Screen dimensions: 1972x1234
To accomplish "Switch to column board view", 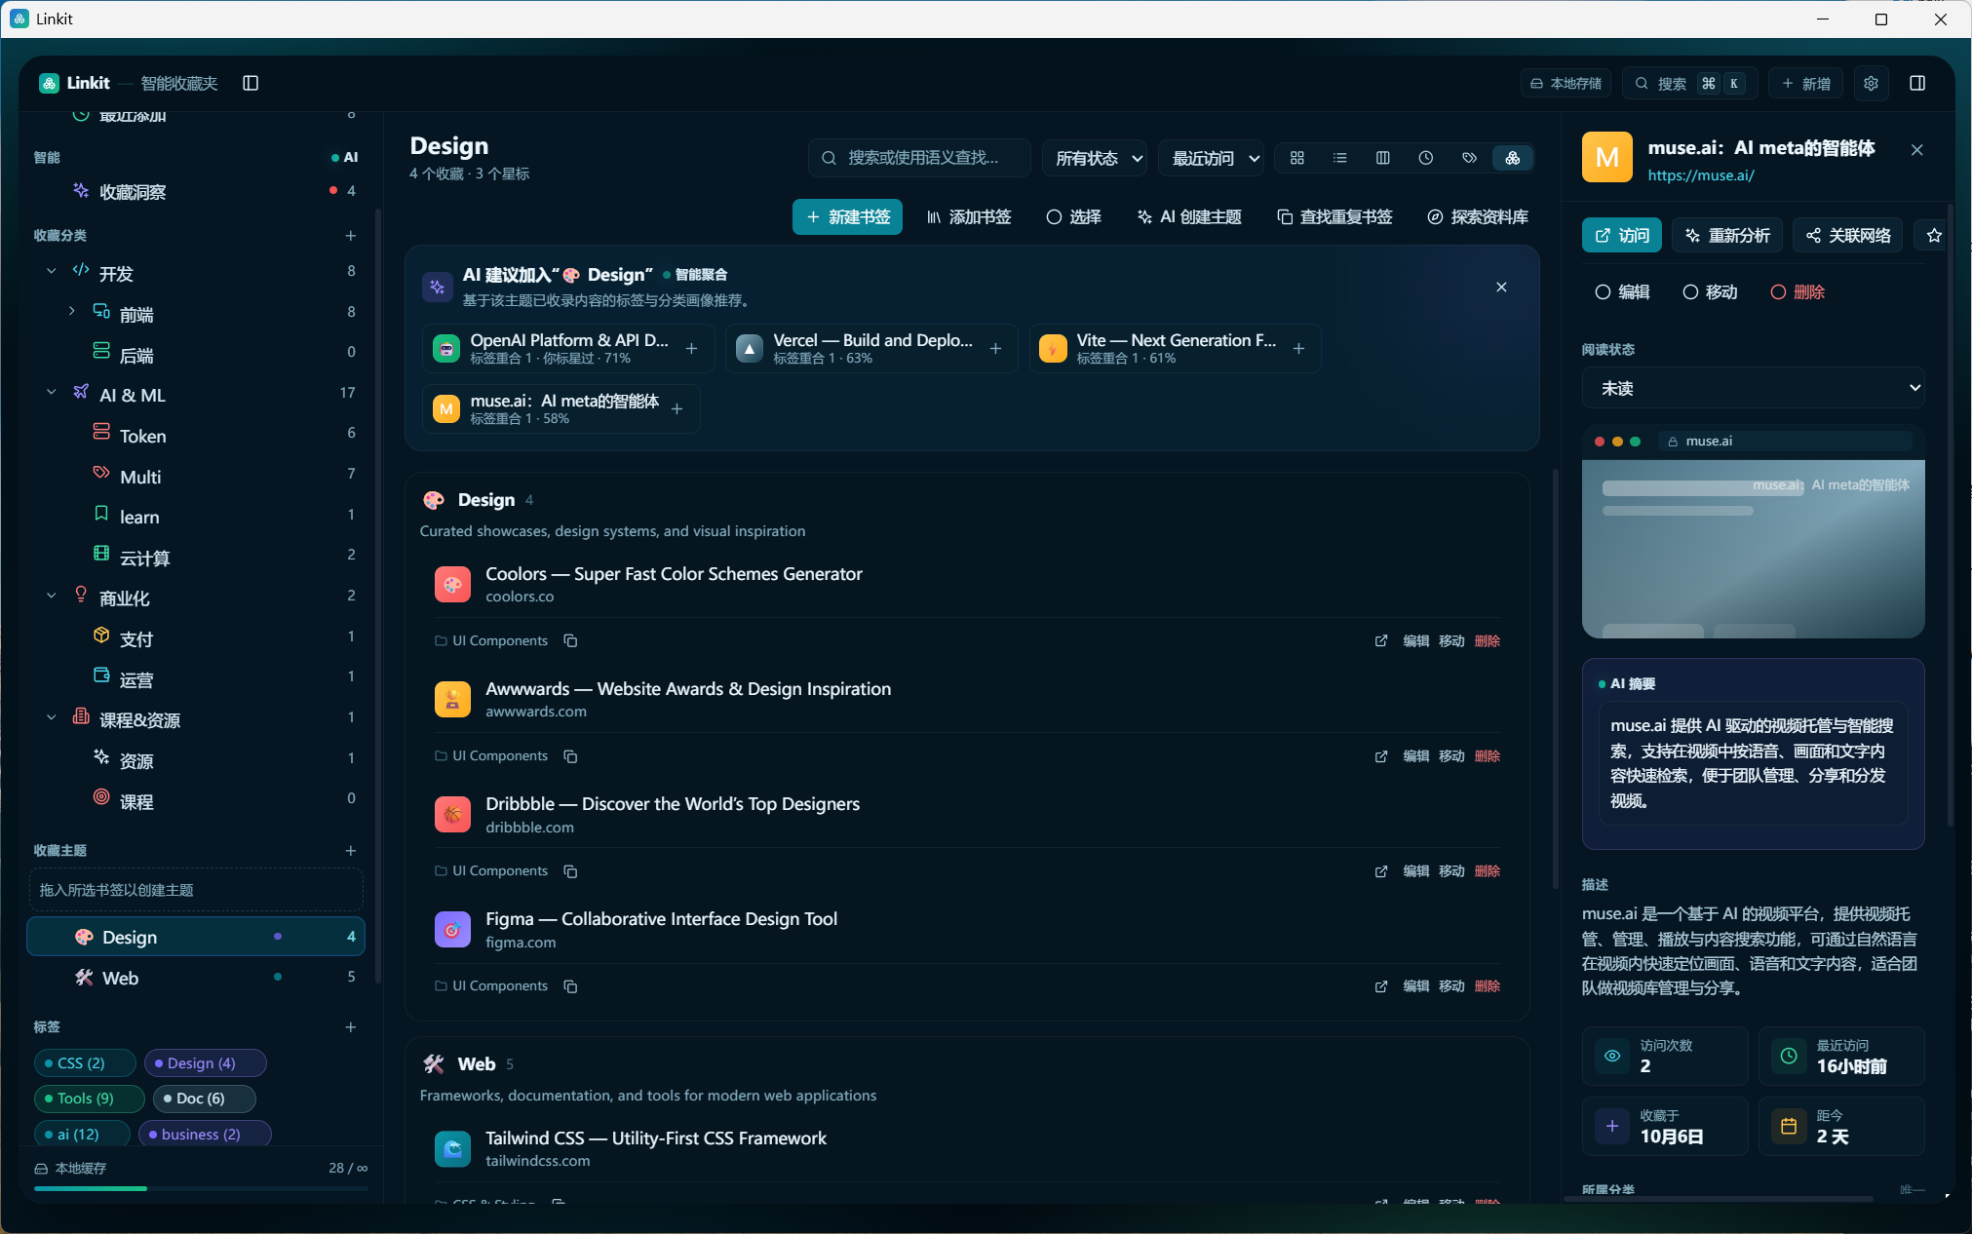I will coord(1383,158).
